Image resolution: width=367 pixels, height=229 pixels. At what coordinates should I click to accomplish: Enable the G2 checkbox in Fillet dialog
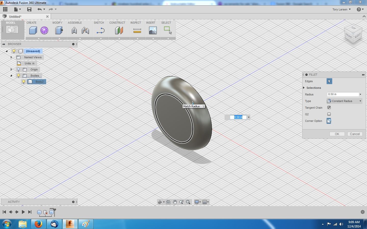329,114
